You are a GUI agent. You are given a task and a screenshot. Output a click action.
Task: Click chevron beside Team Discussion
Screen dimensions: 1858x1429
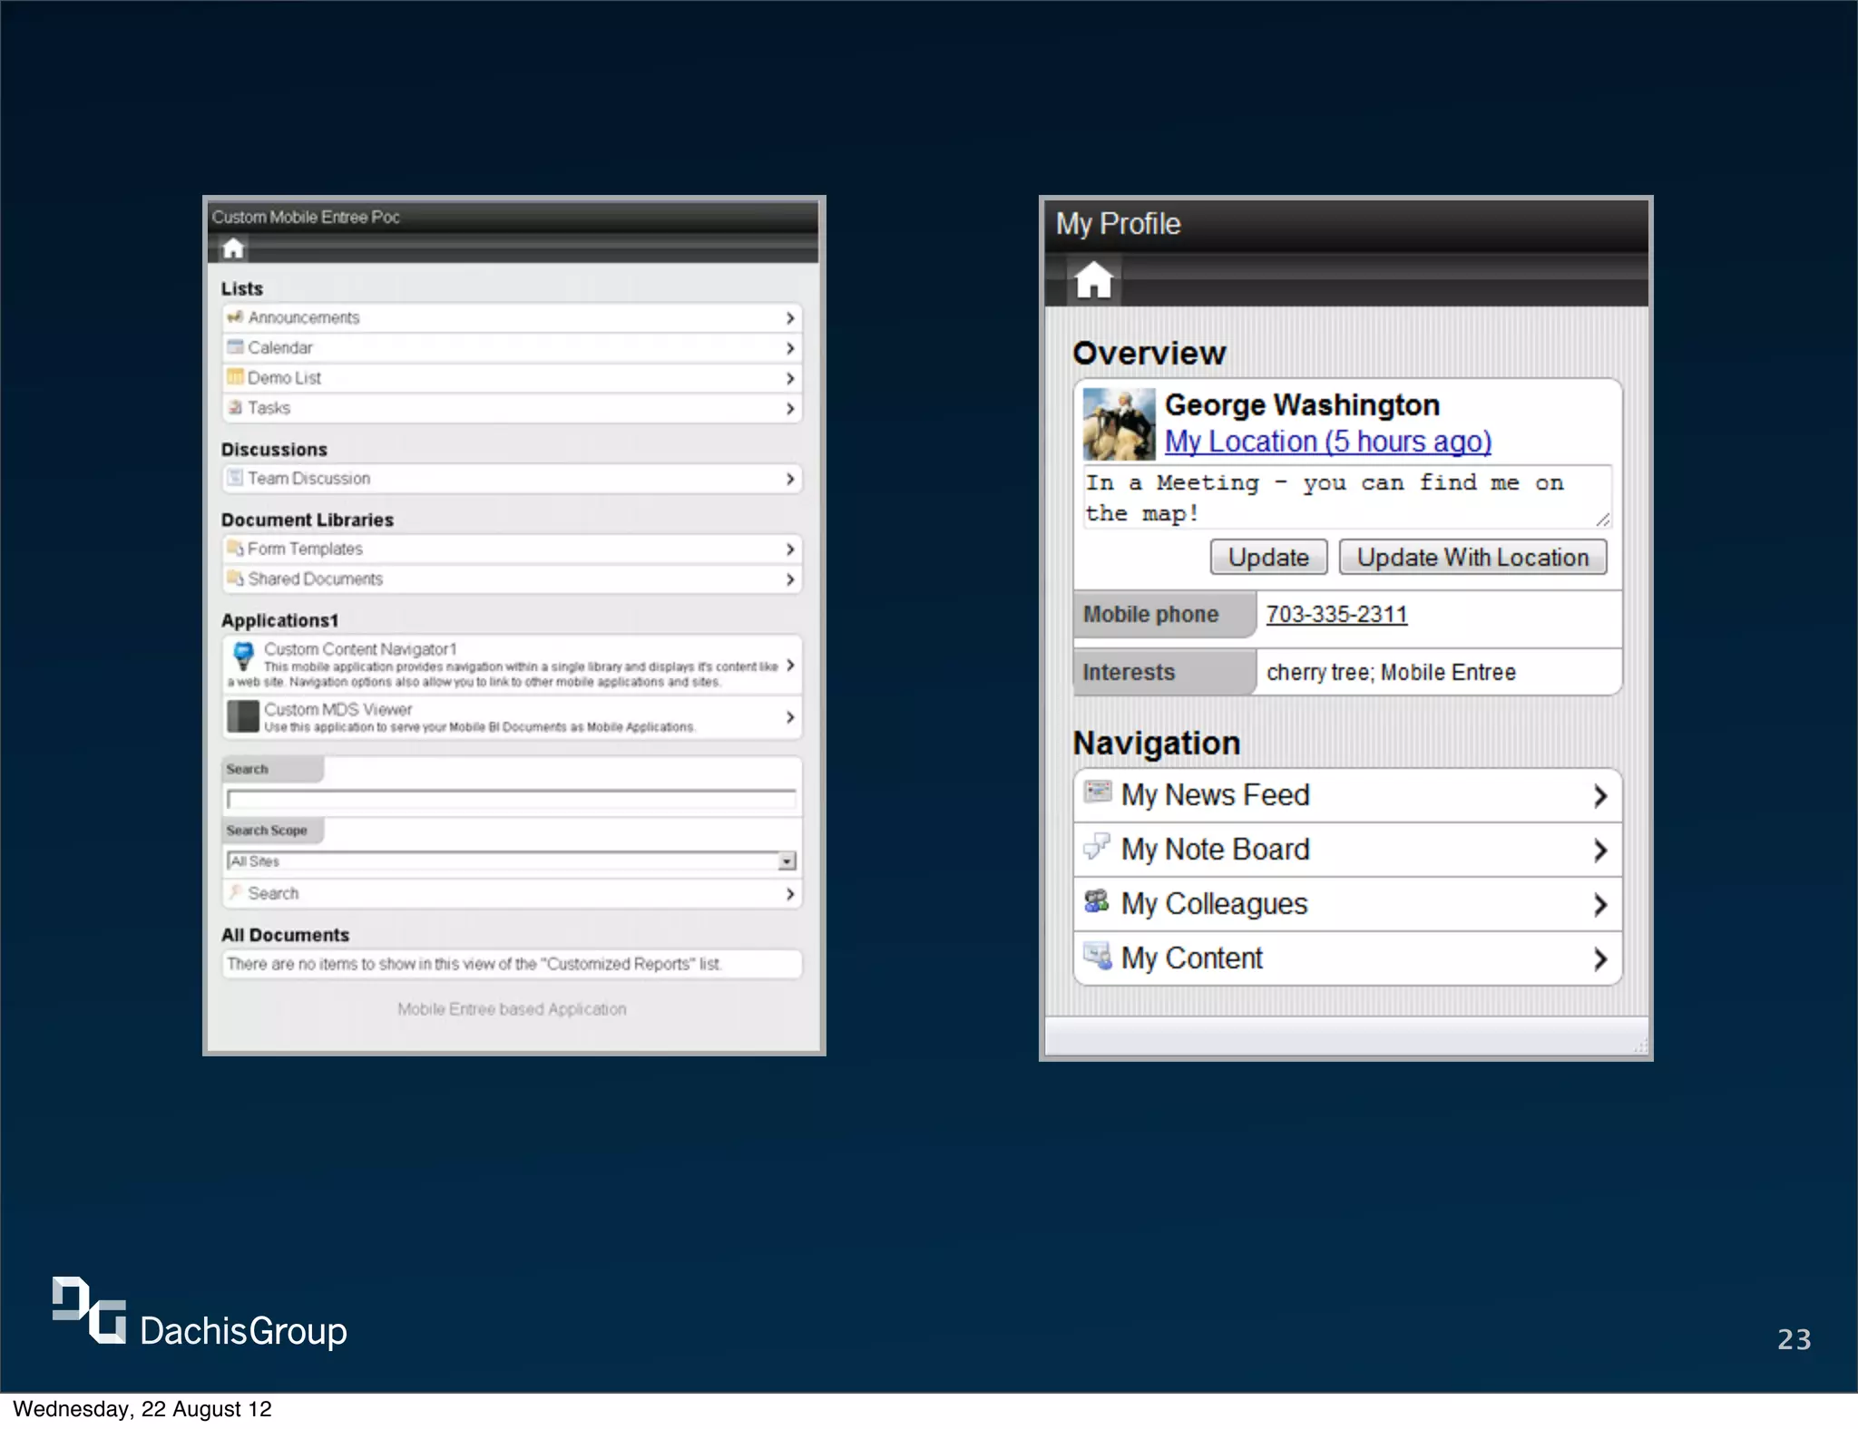click(790, 479)
